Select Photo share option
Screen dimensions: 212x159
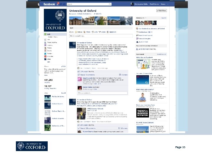point(87,32)
